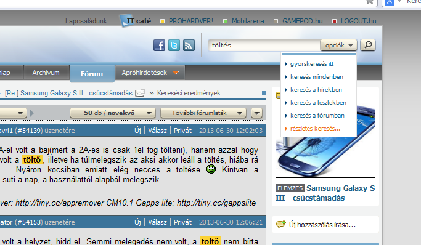Click the ELEMZÉS label badge
This screenshot has height=245, width=421.
pyautogui.click(x=290, y=188)
